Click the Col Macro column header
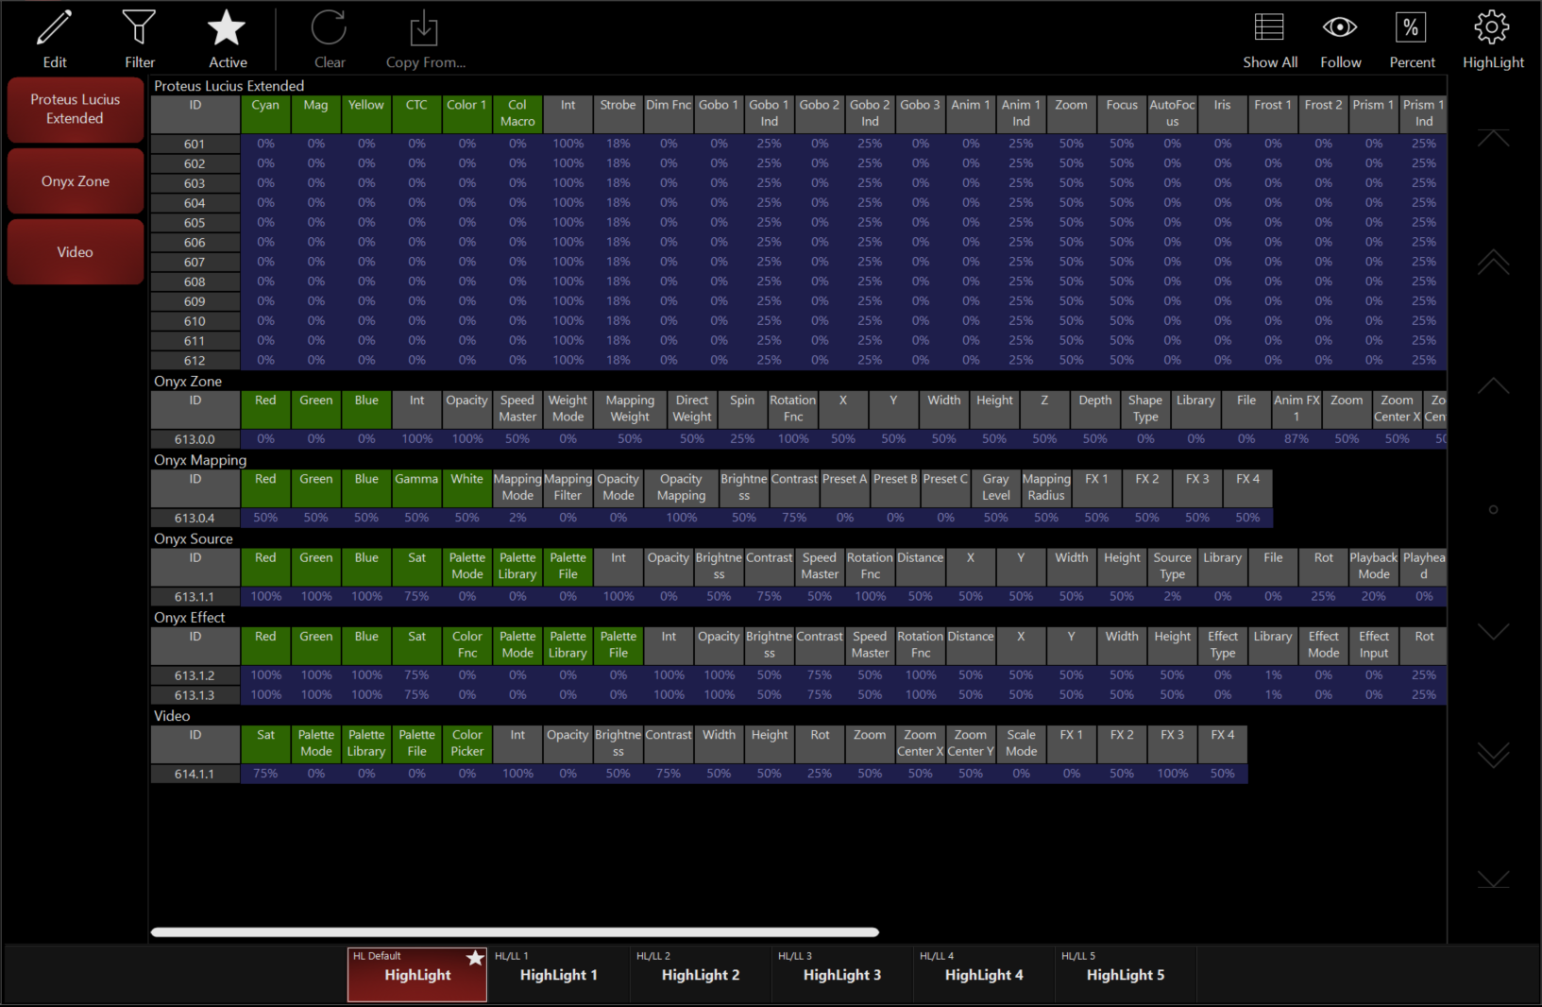The width and height of the screenshot is (1542, 1007). coord(517,113)
